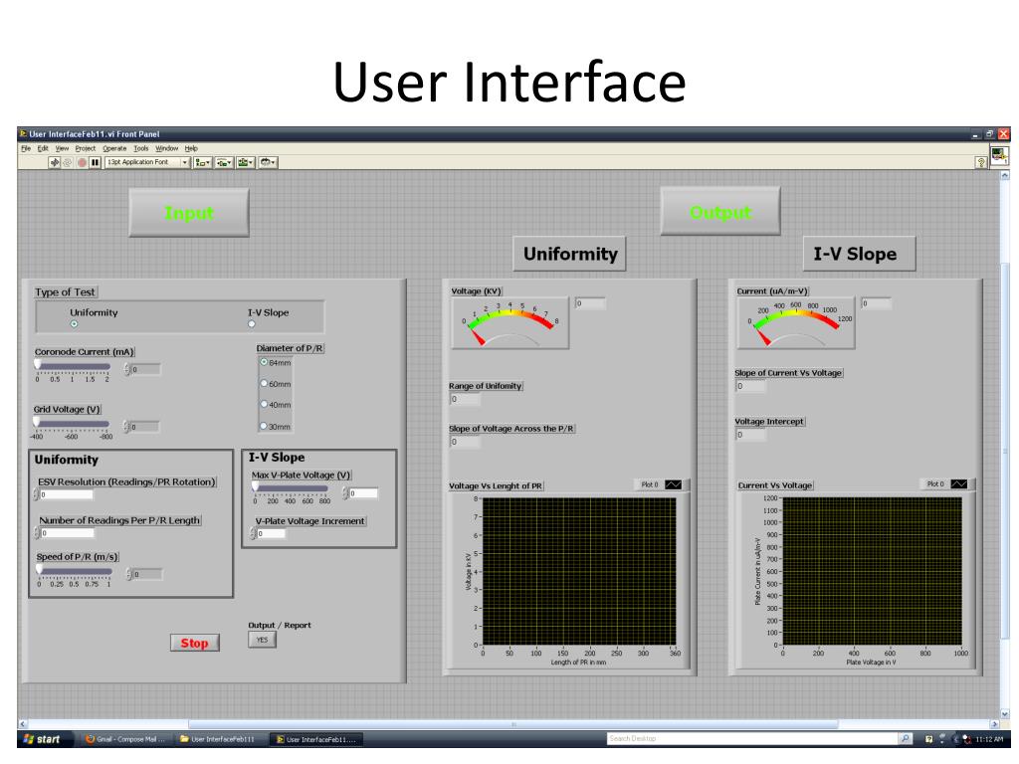Click the Current (uA/m-V) gauge meter
1019x764 pixels.
796,323
